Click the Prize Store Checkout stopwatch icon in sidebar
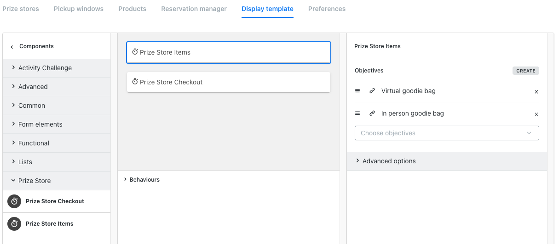The height and width of the screenshot is (244, 559). [14, 201]
